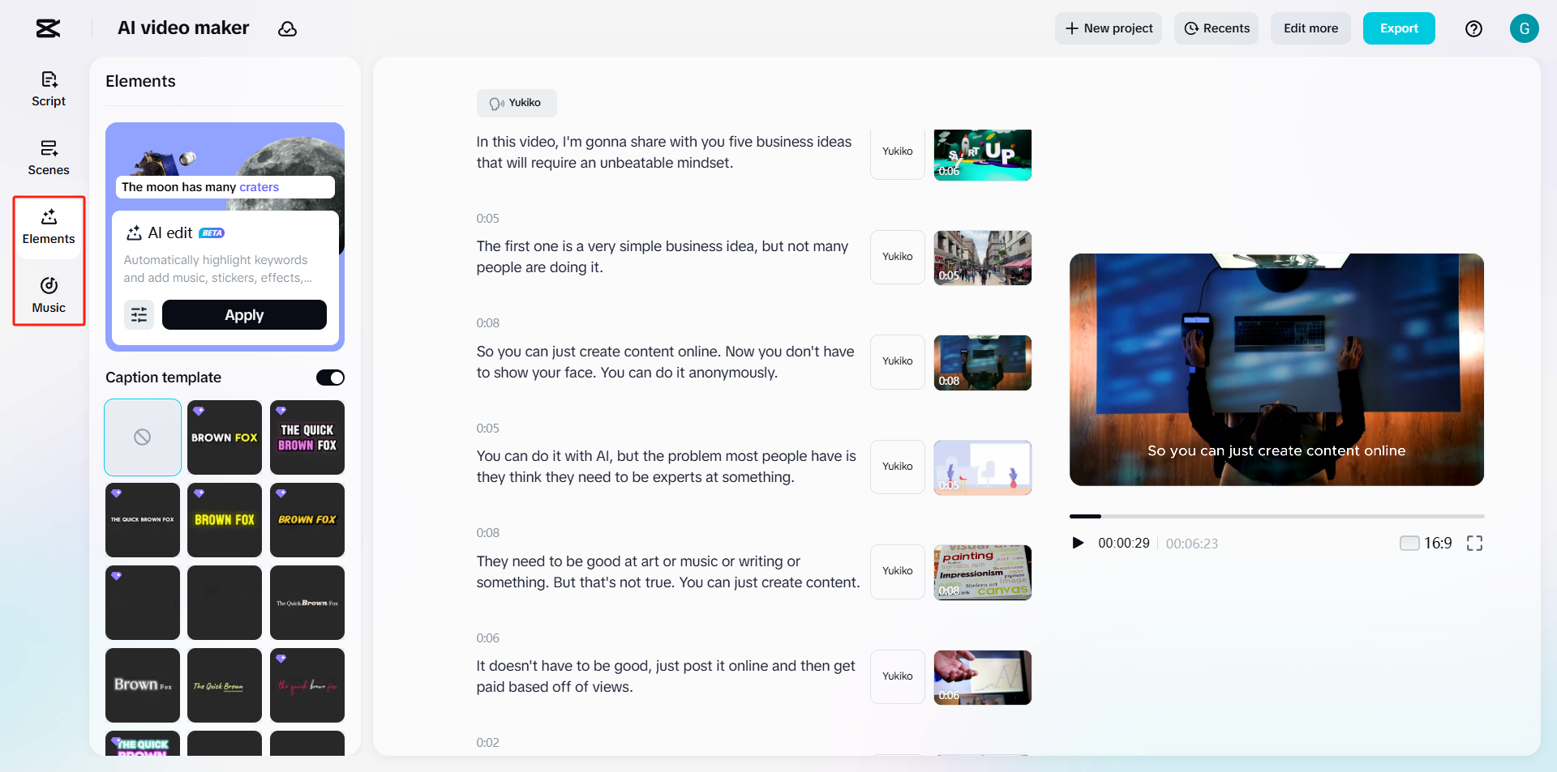Open the help question mark icon

pos(1473,29)
